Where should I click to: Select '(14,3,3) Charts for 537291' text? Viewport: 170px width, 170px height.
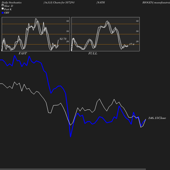(x=59, y=2)
